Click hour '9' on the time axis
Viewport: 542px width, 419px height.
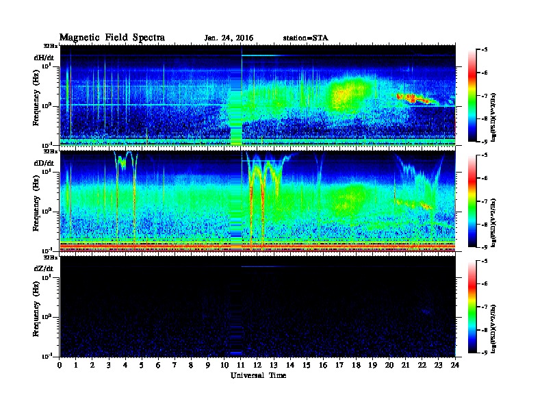tap(208, 366)
